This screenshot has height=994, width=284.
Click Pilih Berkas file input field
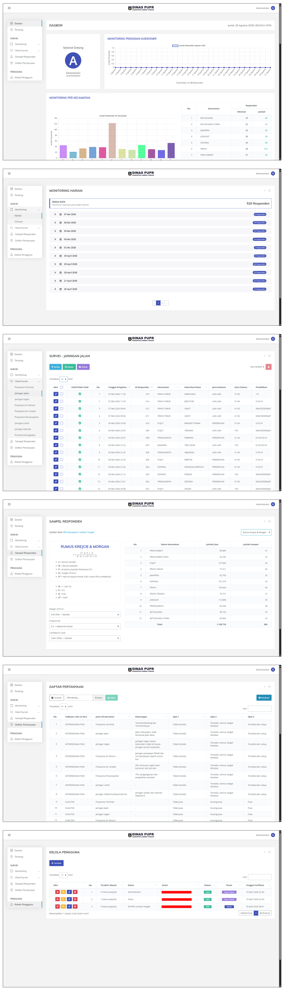point(79,698)
